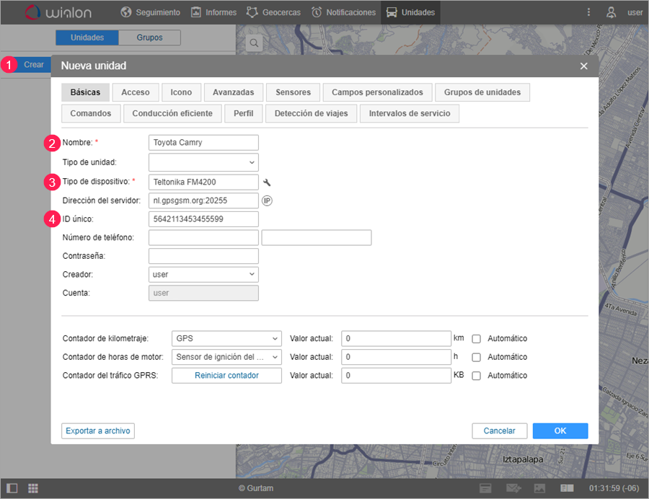The height and width of the screenshot is (499, 649).
Task: Enable Automático for the mileage counter
Action: click(477, 339)
